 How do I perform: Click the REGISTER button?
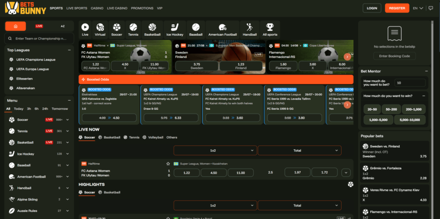(x=397, y=8)
